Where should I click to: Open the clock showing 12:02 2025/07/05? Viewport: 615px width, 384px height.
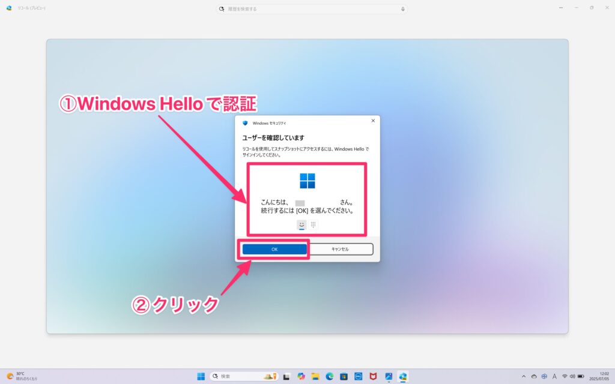click(x=599, y=377)
